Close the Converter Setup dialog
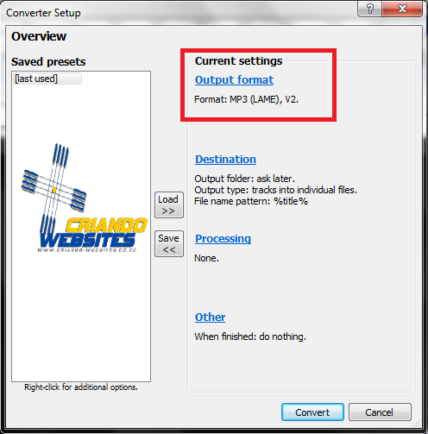Viewport: 428px width, 434px height. coord(402,9)
